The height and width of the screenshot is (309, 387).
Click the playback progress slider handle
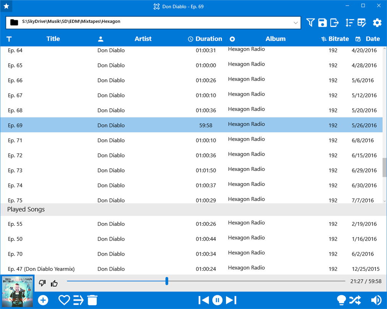[x=167, y=281]
